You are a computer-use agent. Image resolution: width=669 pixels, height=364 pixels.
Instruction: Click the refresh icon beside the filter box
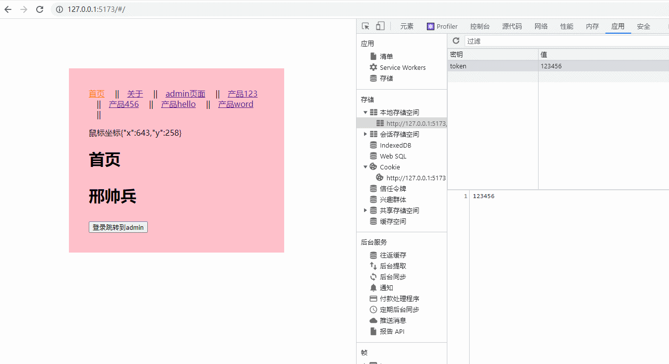tap(456, 41)
